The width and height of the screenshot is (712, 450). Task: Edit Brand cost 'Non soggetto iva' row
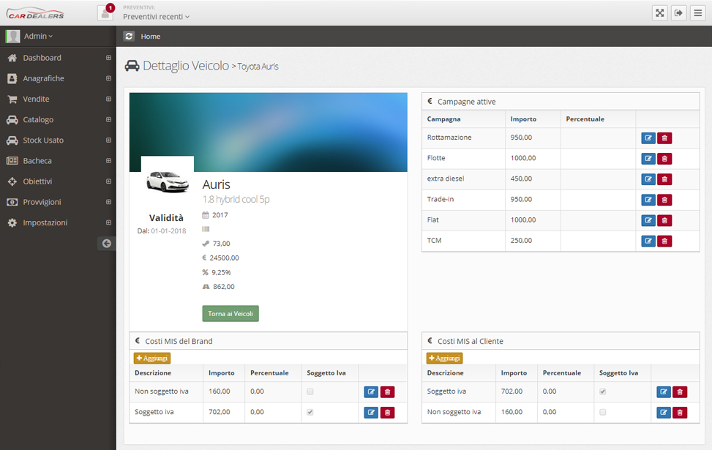click(371, 392)
